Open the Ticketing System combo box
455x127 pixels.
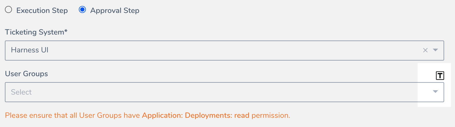coord(225,51)
